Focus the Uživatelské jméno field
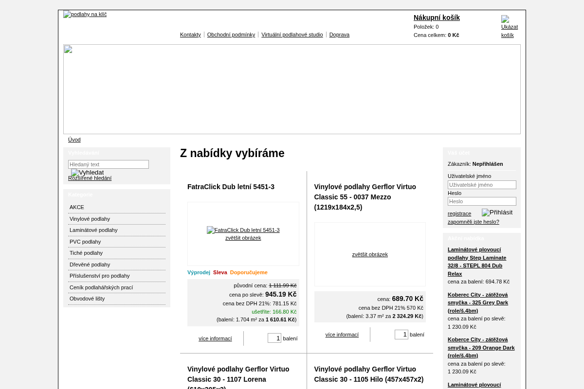Viewport: 584px width, 389px height. pyautogui.click(x=482, y=185)
